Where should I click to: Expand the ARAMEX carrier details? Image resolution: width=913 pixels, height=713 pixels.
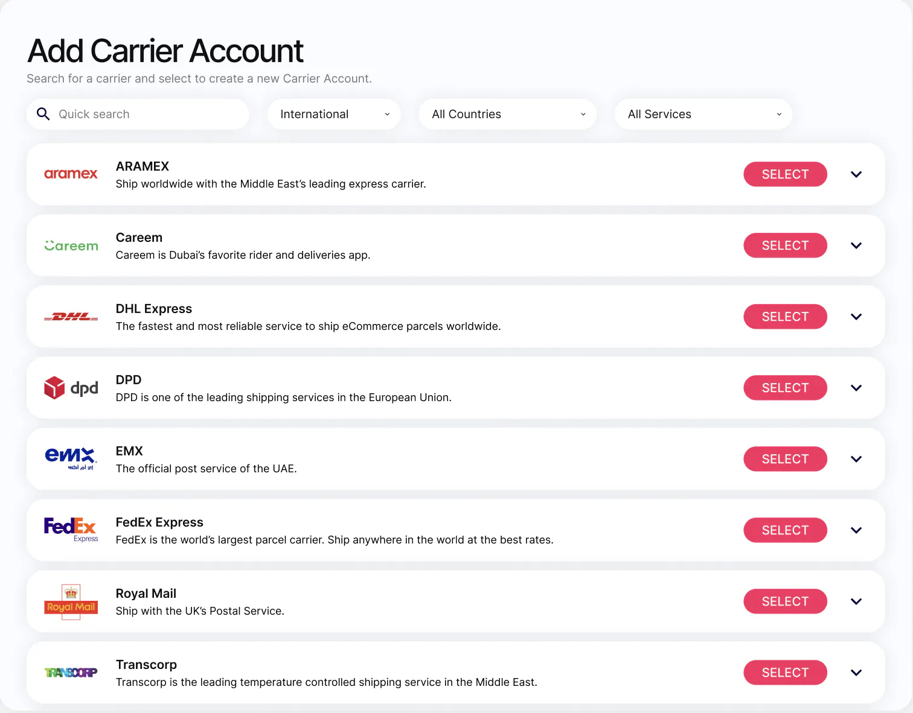856,174
